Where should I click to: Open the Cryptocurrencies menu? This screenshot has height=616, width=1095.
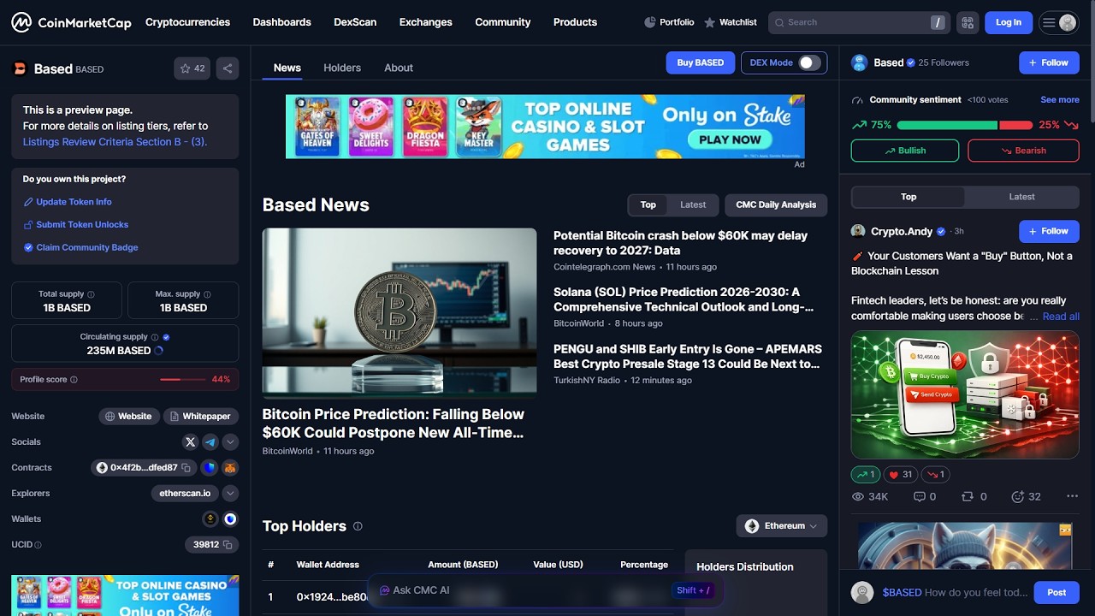187,22
